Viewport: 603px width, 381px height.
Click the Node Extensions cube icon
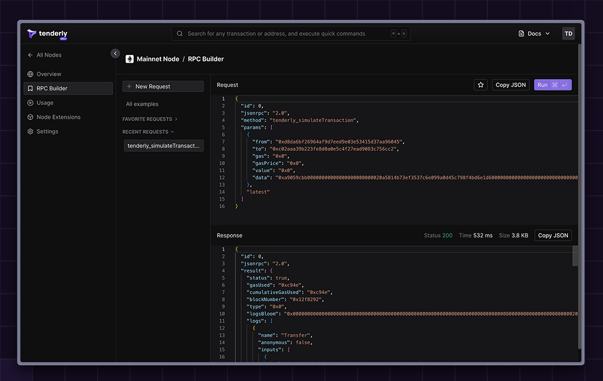(30, 118)
